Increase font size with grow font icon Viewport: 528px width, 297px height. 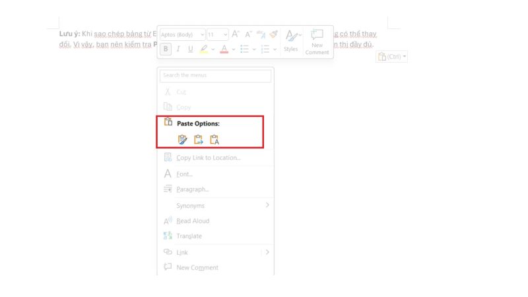coord(236,34)
